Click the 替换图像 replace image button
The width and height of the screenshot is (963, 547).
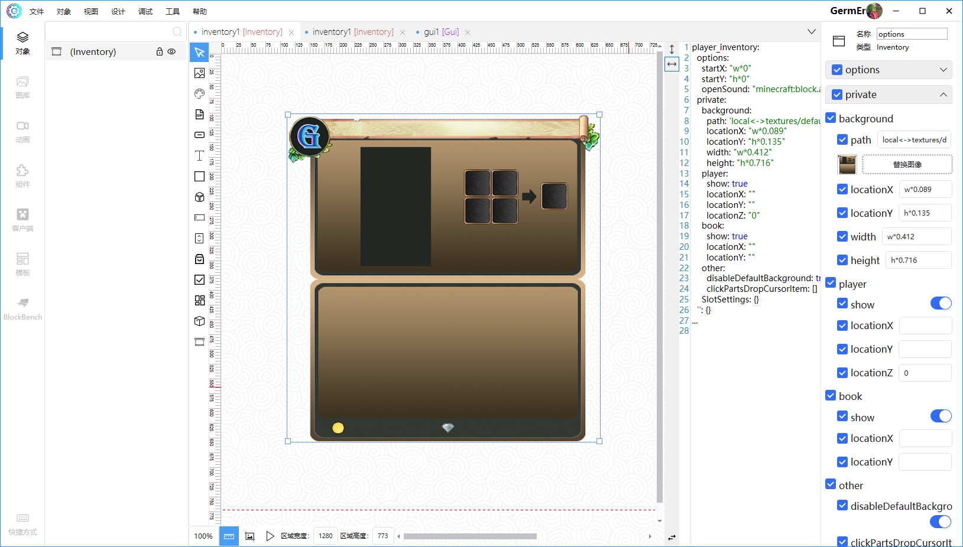[x=907, y=164]
